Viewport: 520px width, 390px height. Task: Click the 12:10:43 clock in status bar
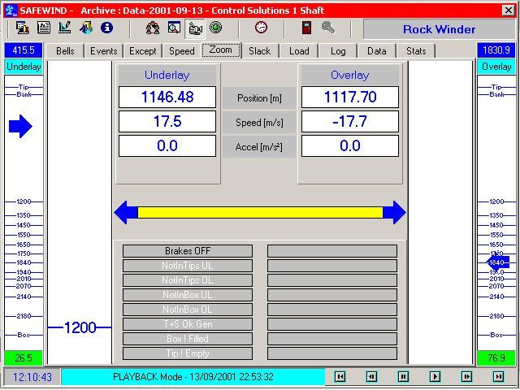pos(32,377)
